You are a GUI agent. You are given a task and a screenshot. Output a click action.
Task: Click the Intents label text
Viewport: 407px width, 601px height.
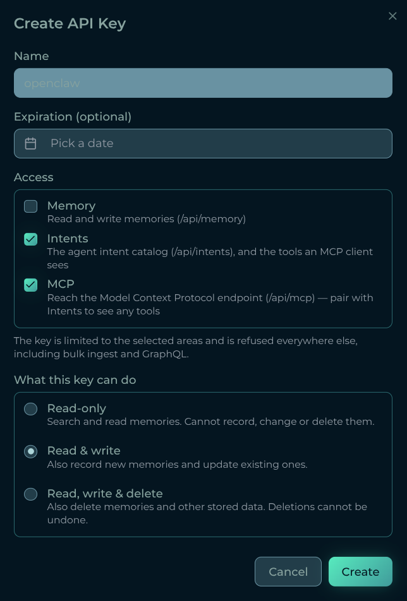(x=68, y=239)
